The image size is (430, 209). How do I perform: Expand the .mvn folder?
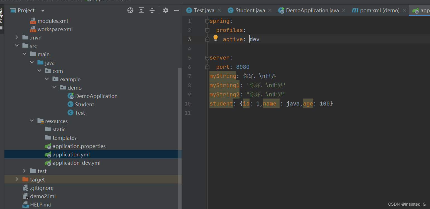pyautogui.click(x=17, y=38)
